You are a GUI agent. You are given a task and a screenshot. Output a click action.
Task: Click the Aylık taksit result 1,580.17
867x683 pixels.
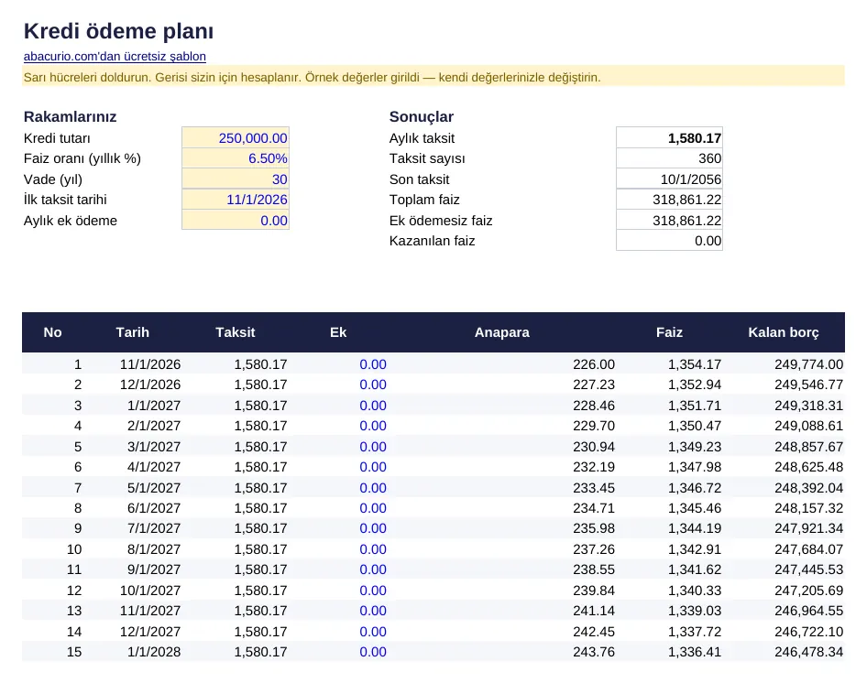click(670, 138)
